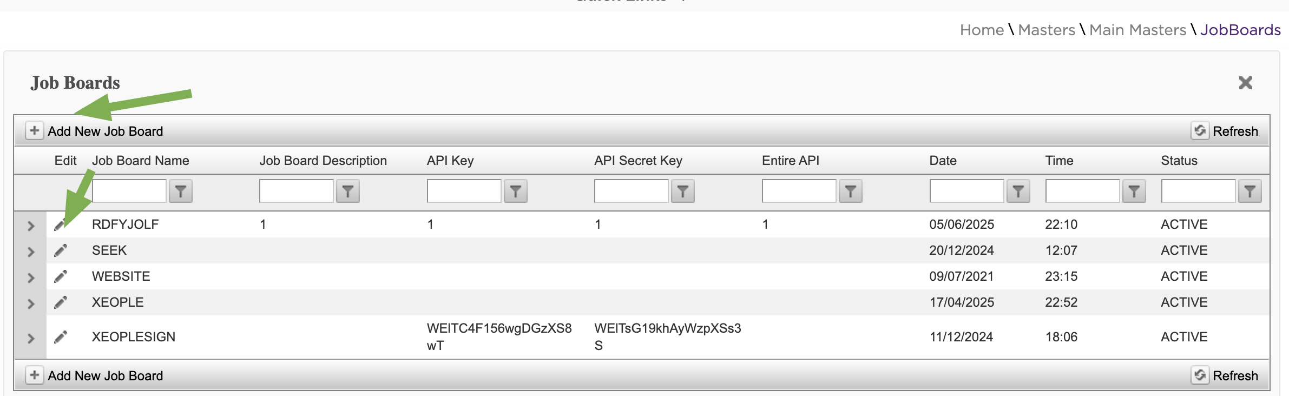Click the filter icon beside Status input
Image resolution: width=1289 pixels, height=396 pixels.
click(x=1250, y=191)
